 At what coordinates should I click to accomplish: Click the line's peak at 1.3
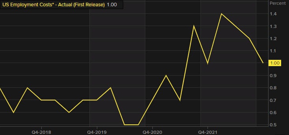tap(194, 26)
